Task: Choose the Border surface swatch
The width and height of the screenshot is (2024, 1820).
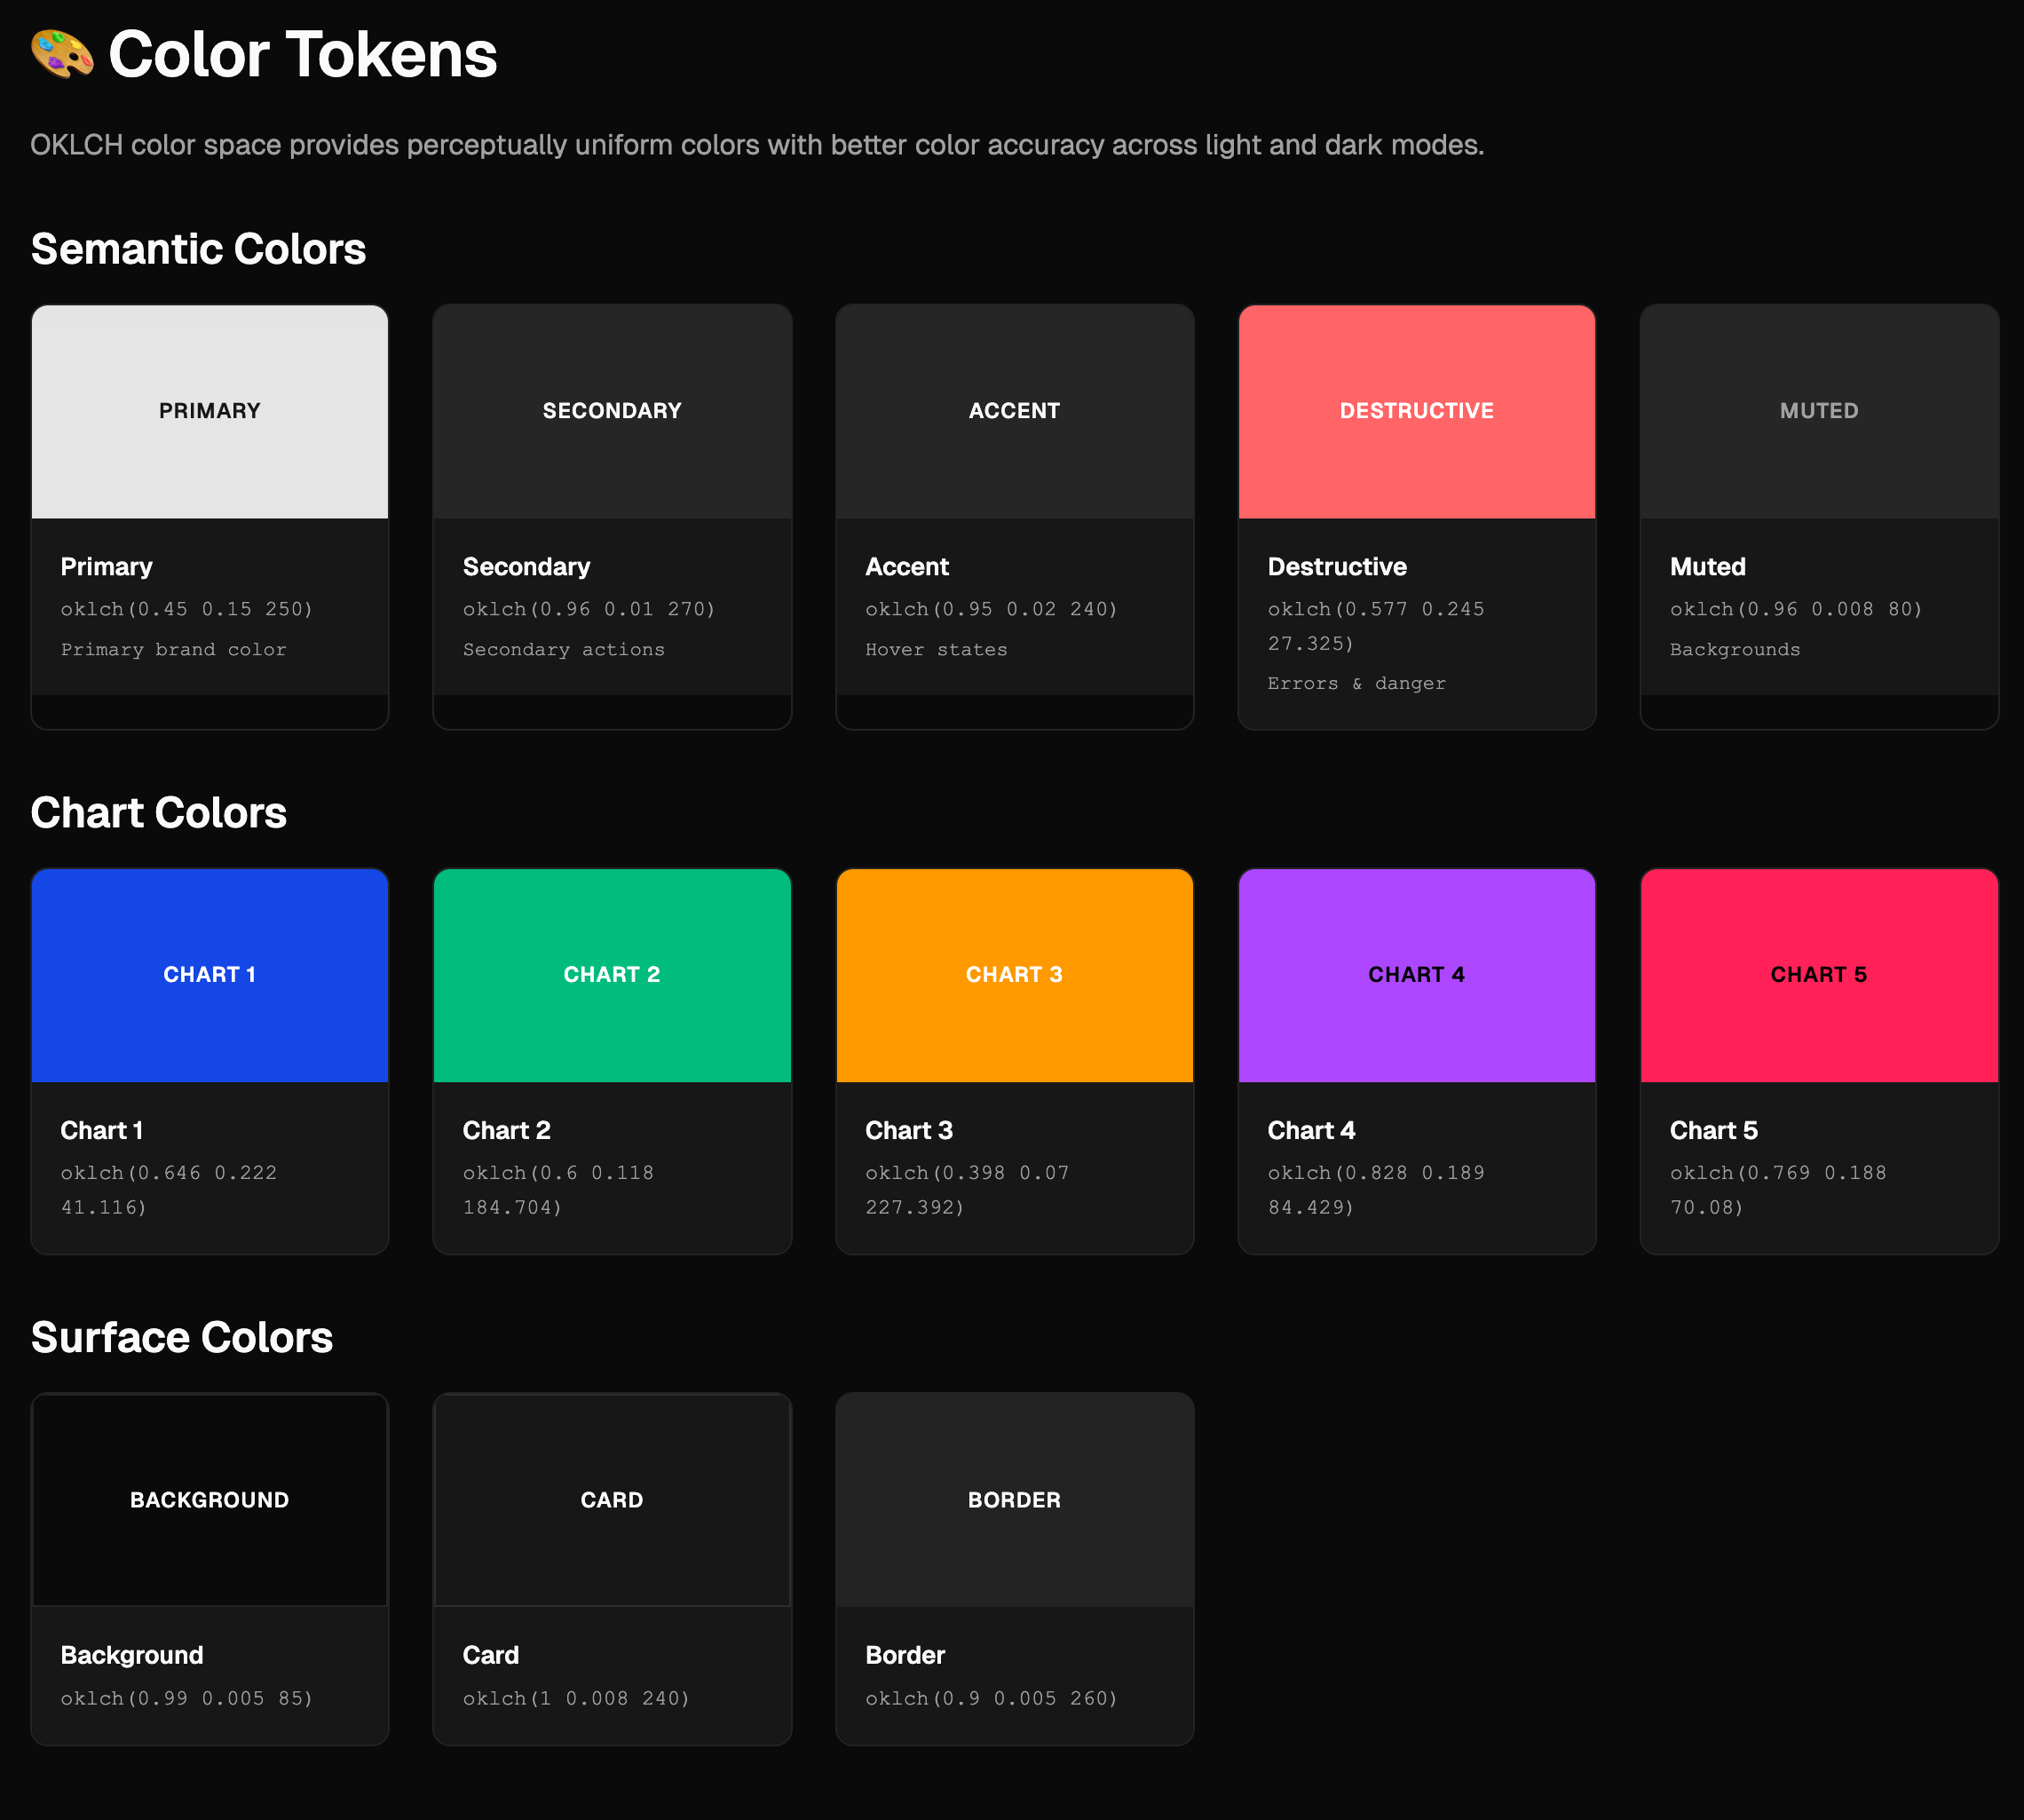Action: (1014, 1500)
